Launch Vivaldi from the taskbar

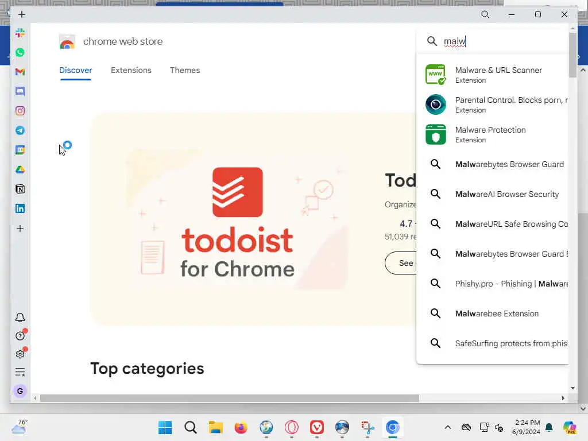[x=317, y=427]
